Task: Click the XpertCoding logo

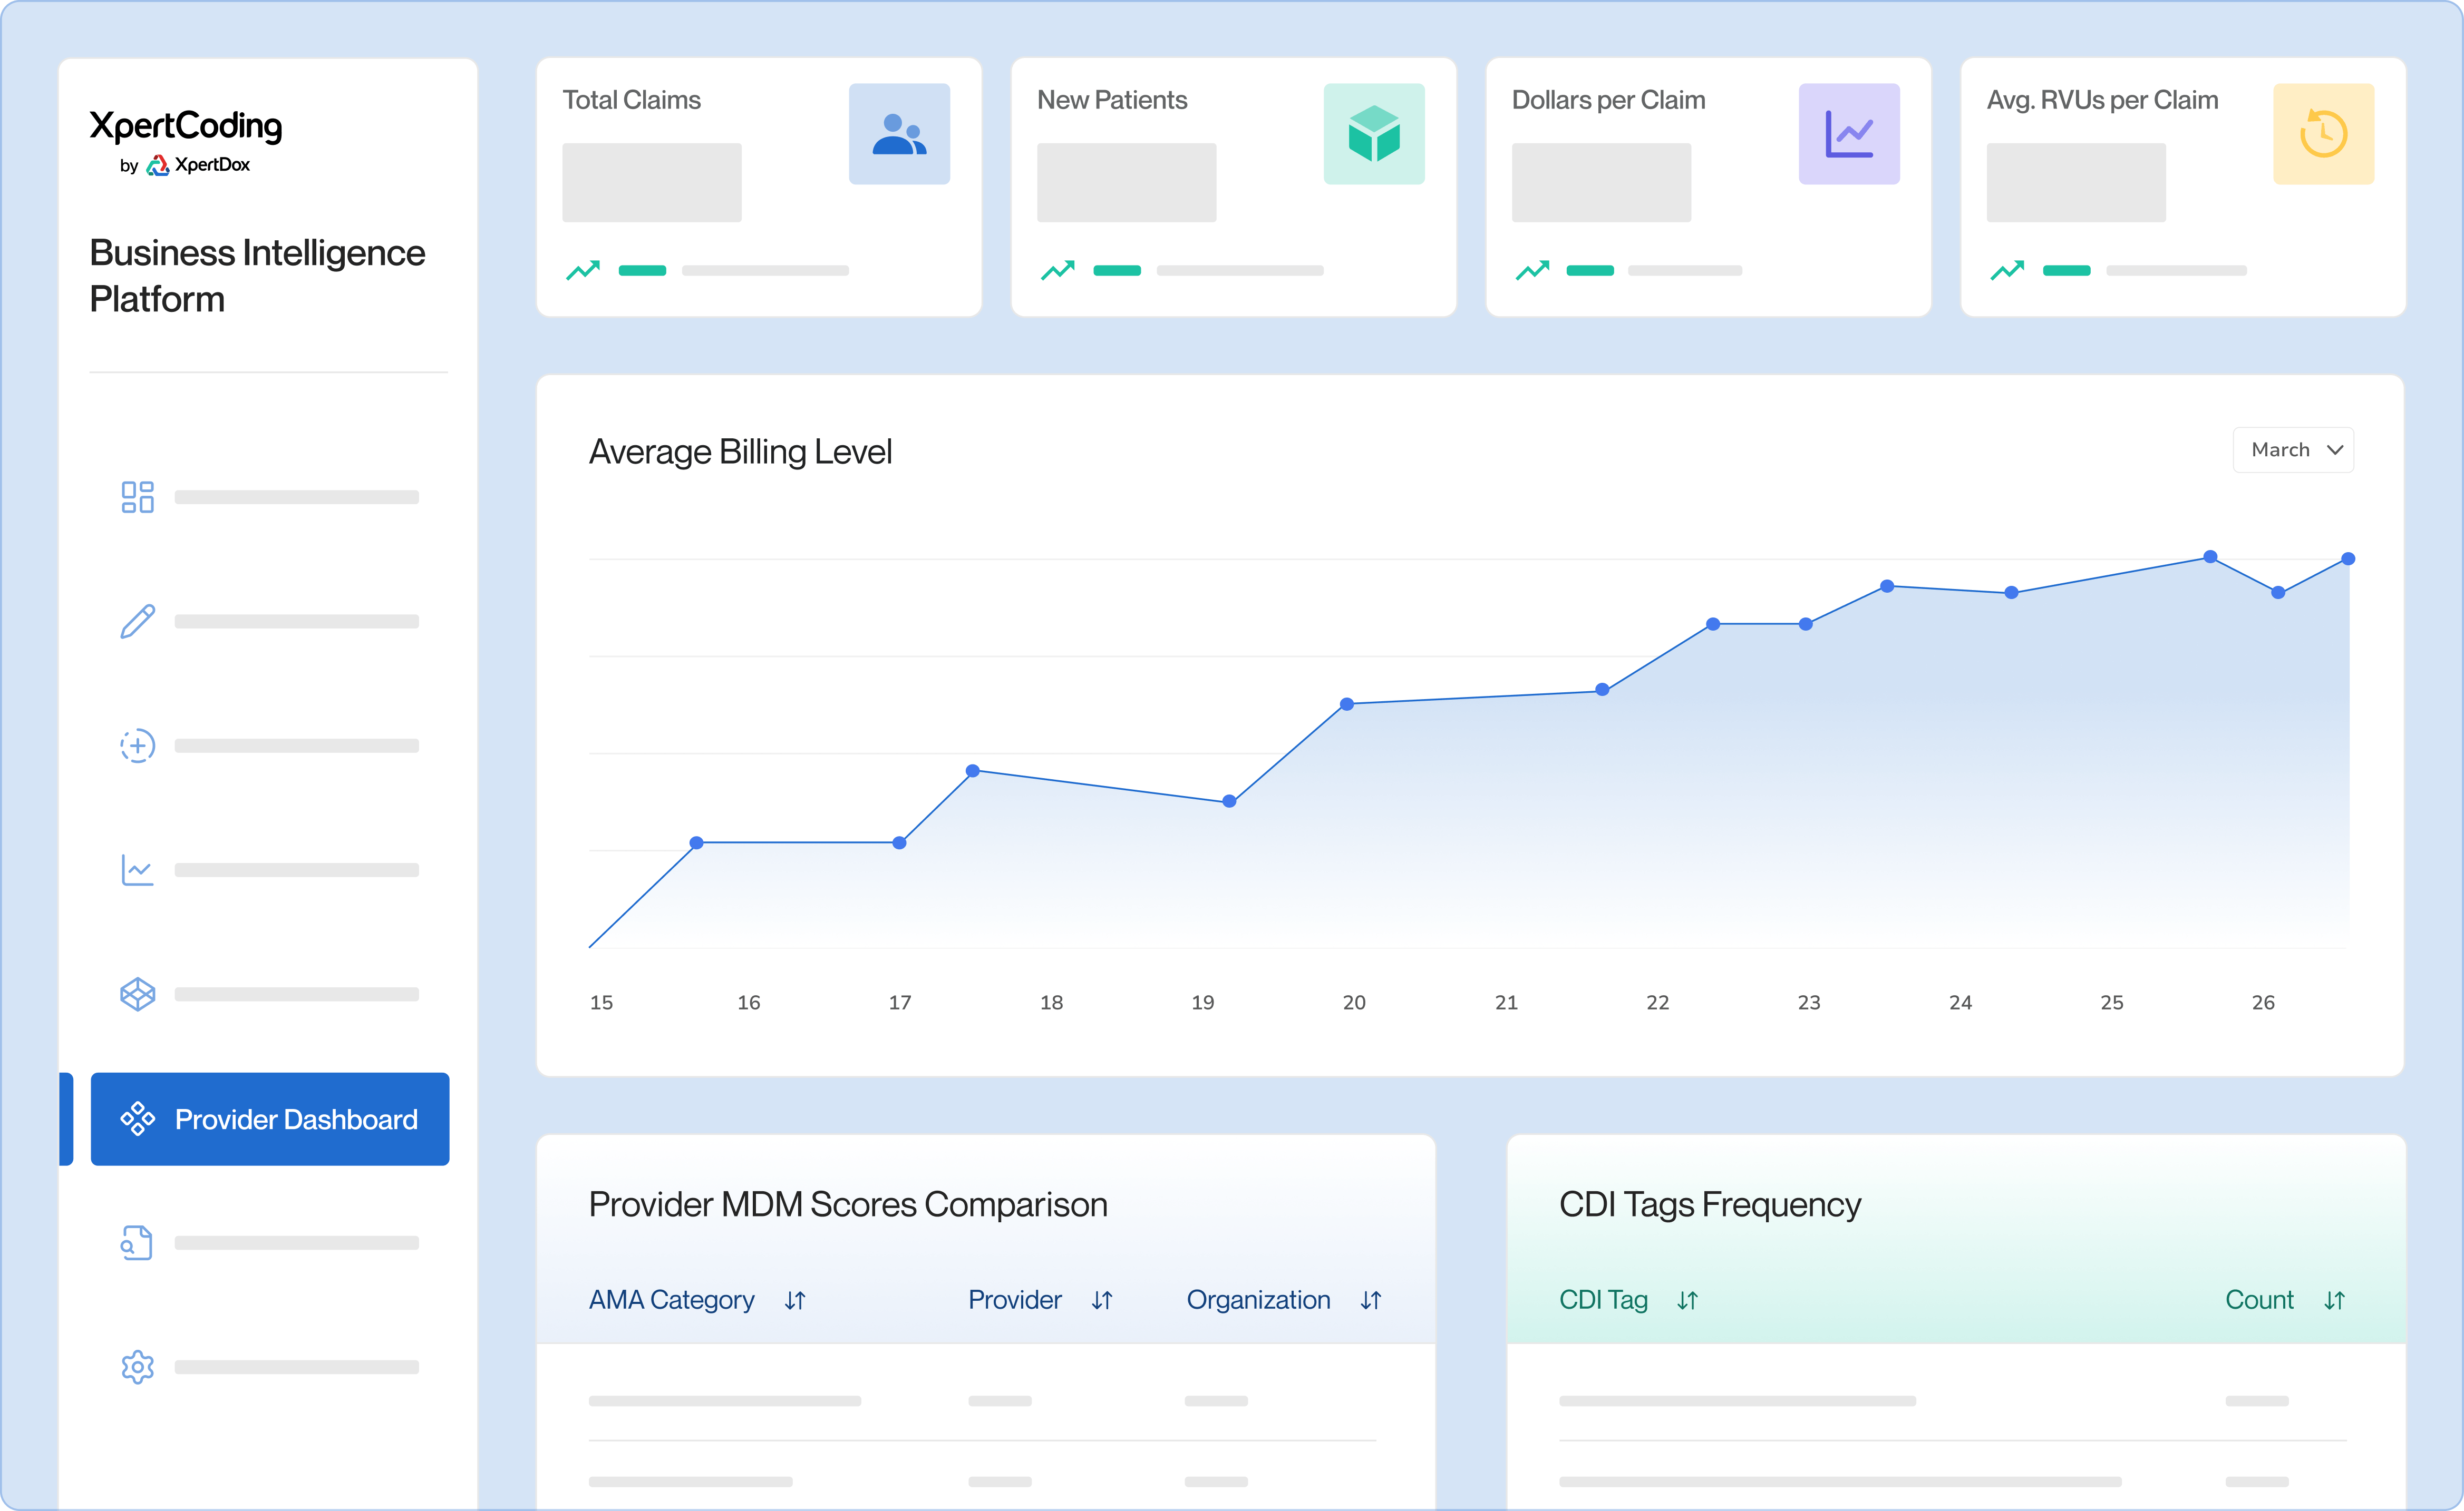Action: [x=186, y=128]
